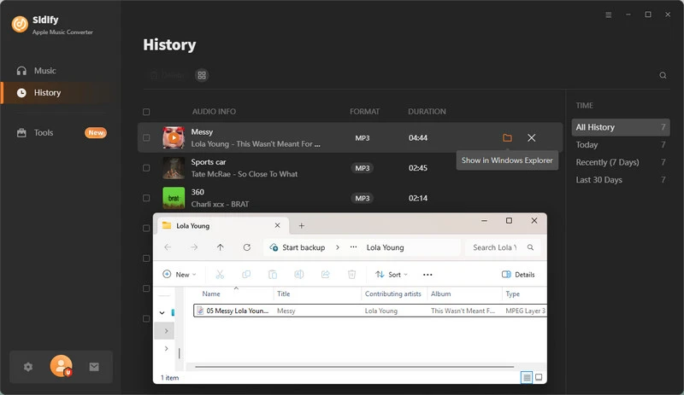The image size is (684, 395).
Task: Open settings gear in sidebar bottom
Action: (x=28, y=367)
